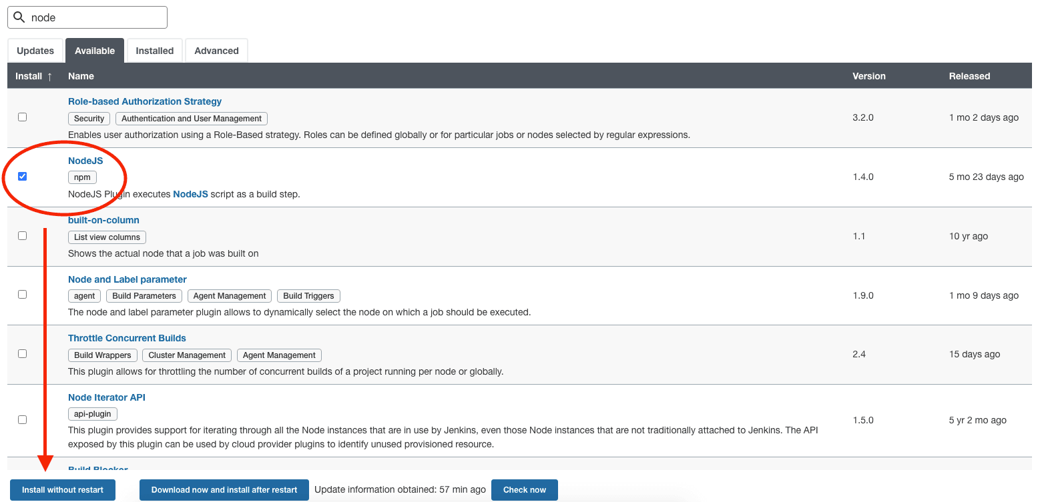This screenshot has height=502, width=1038.
Task: Check the Role-based Authorization Strategy checkbox
Action: point(23,117)
